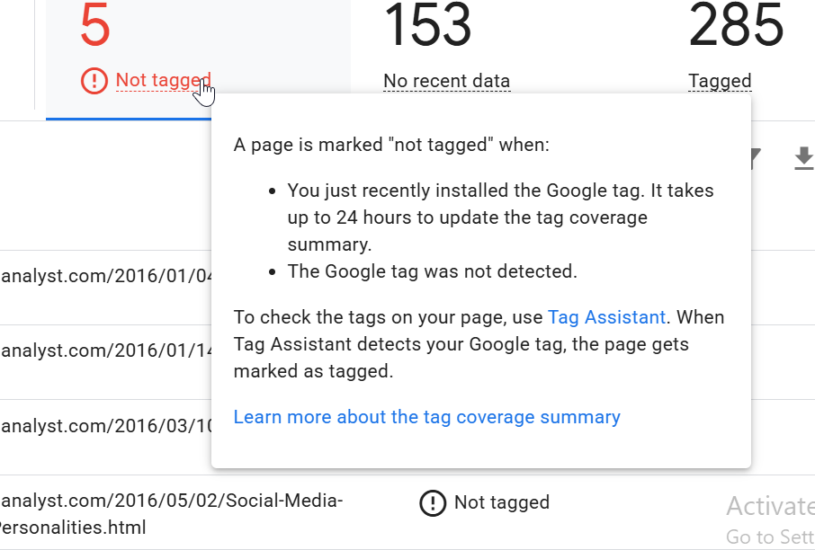Click the bullet about recently installed Google tag
Viewport: 815px width, 550px height.
pyautogui.click(x=500, y=217)
